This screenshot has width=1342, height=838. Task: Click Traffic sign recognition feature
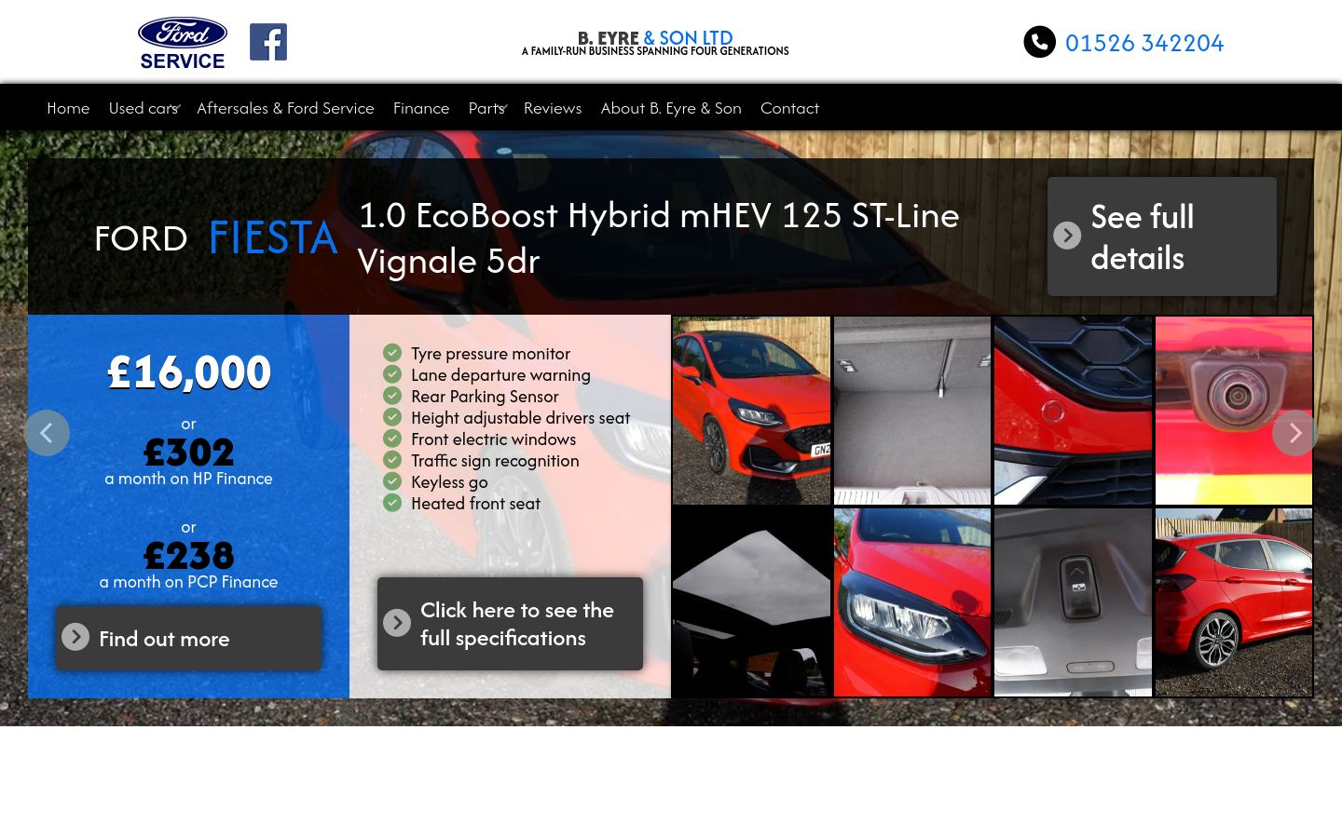(x=495, y=460)
